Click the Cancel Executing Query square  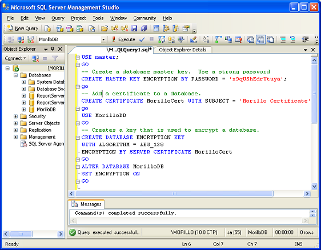(151, 39)
